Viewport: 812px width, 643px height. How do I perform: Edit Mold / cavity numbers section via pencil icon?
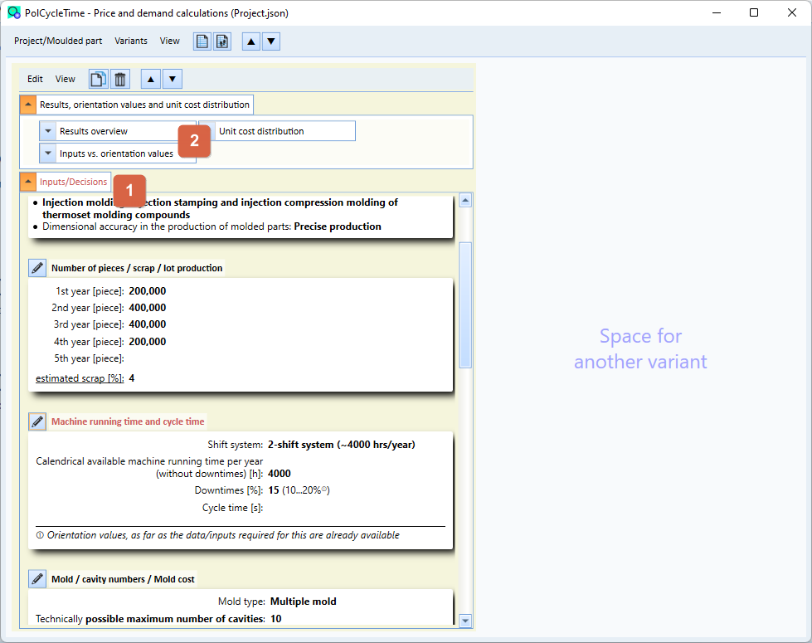coord(37,579)
